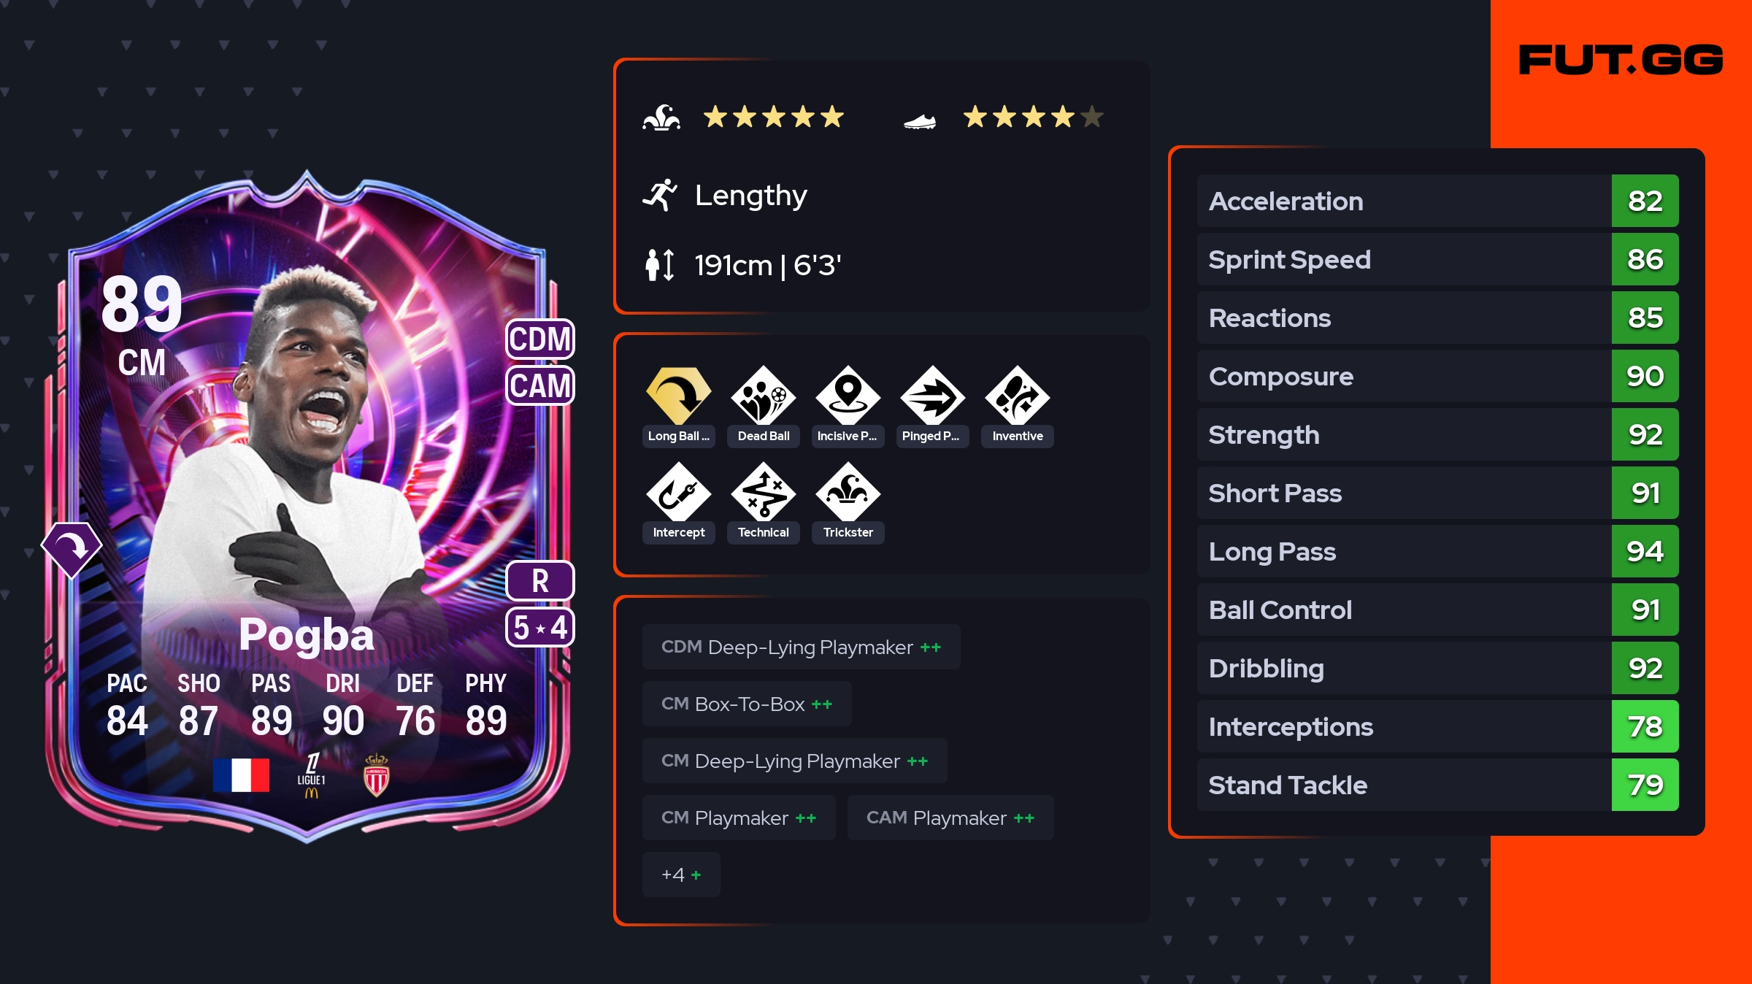Click the purple playstyle badge on card

tap(72, 549)
